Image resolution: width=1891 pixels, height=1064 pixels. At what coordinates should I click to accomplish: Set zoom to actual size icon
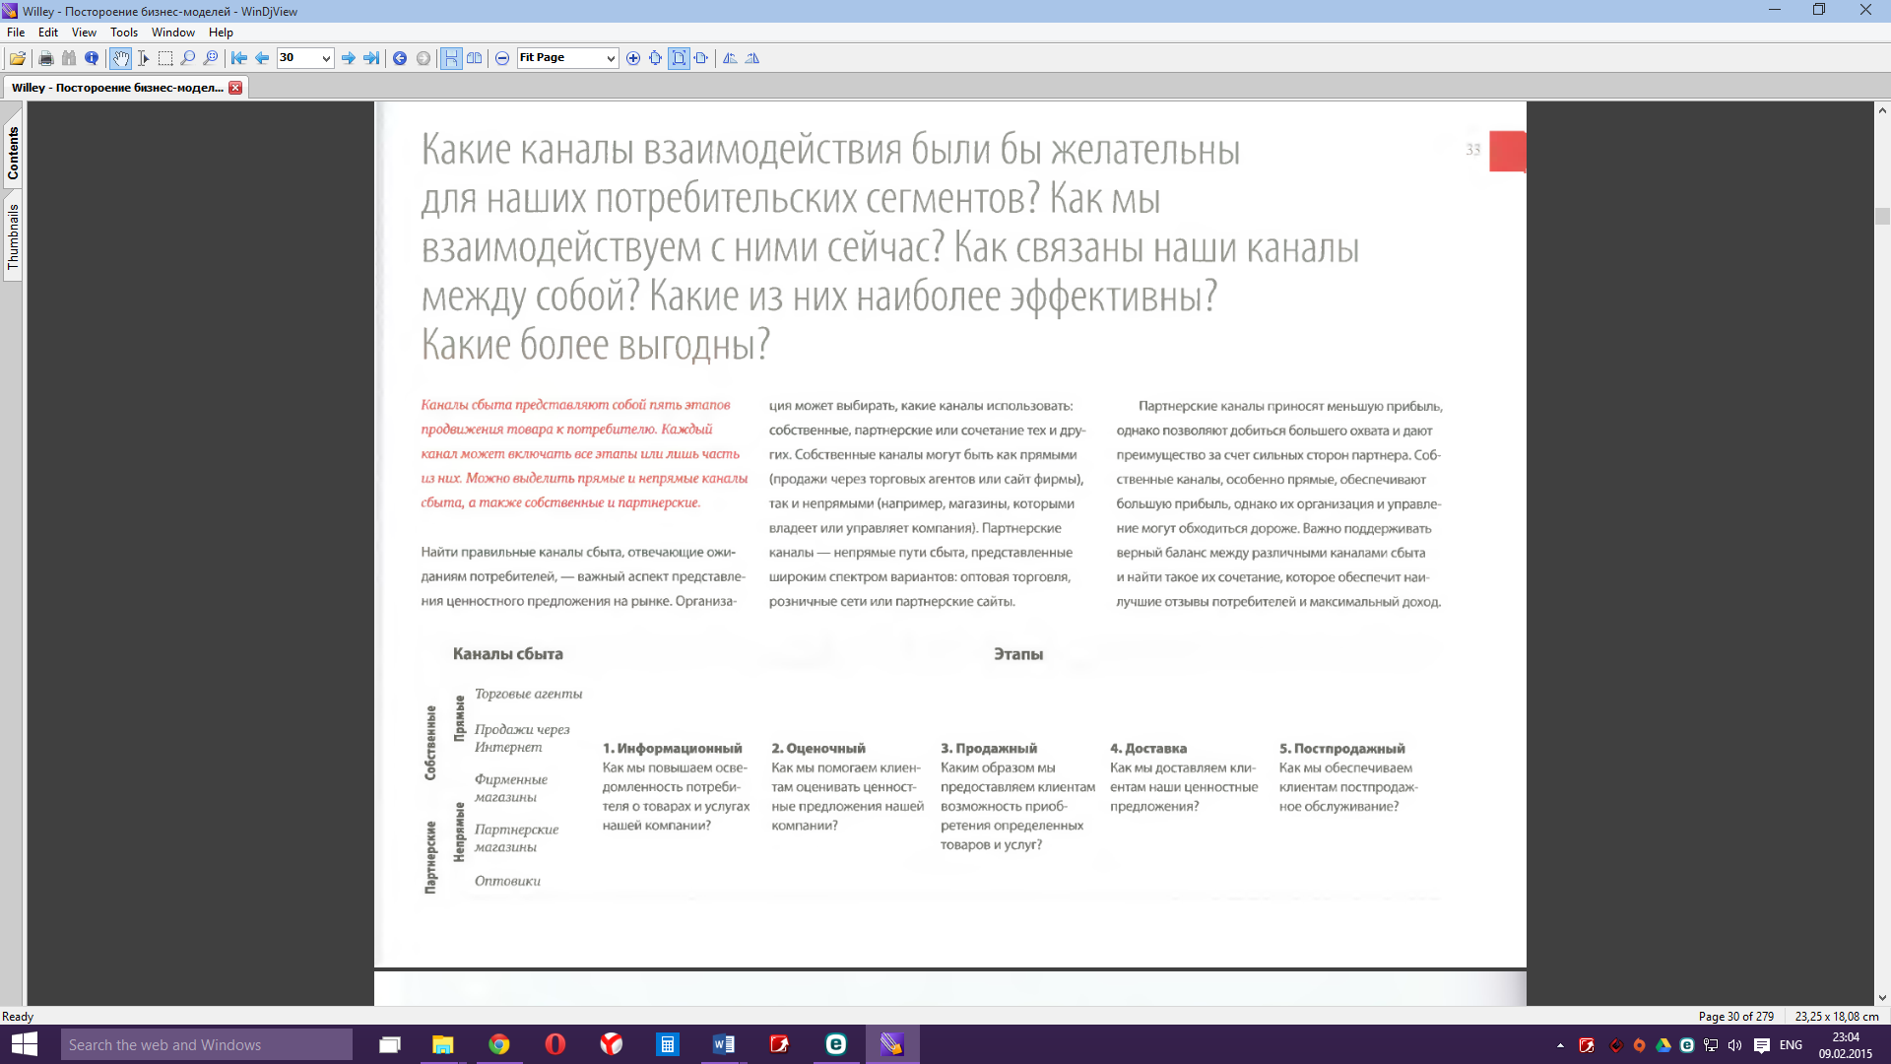[656, 58]
